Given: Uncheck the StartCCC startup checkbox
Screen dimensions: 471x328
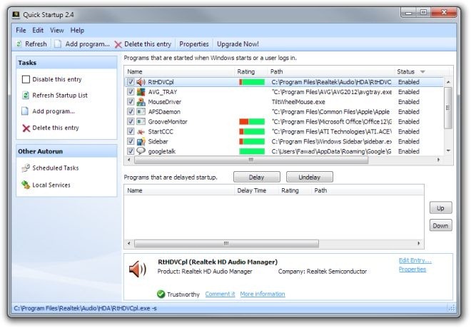Looking at the screenshot, I should click(131, 131).
